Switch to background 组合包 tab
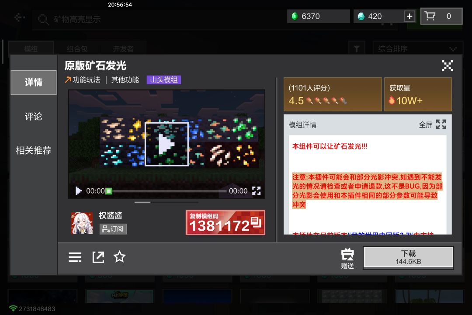The height and width of the screenshot is (315, 472). pyautogui.click(x=77, y=48)
